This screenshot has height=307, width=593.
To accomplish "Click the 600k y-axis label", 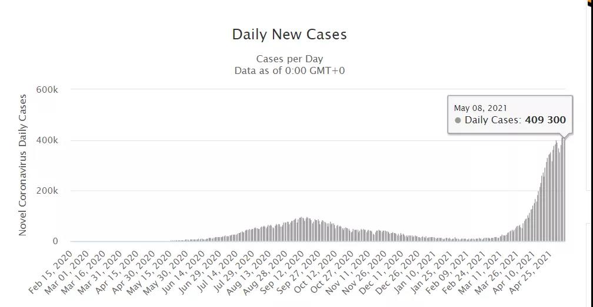I will tap(47, 90).
